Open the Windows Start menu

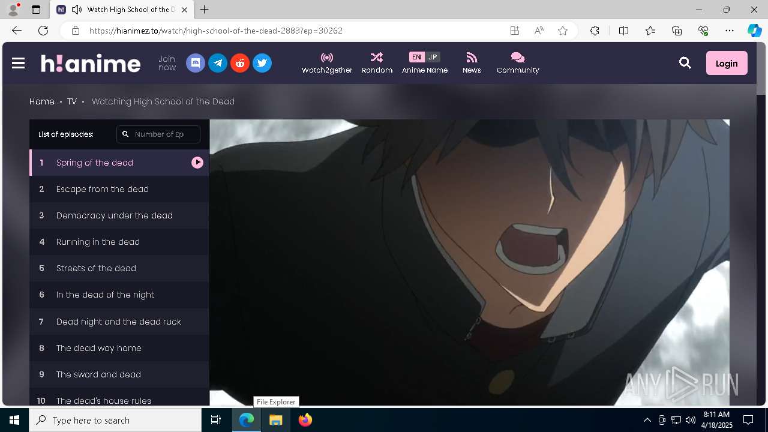coord(14,420)
